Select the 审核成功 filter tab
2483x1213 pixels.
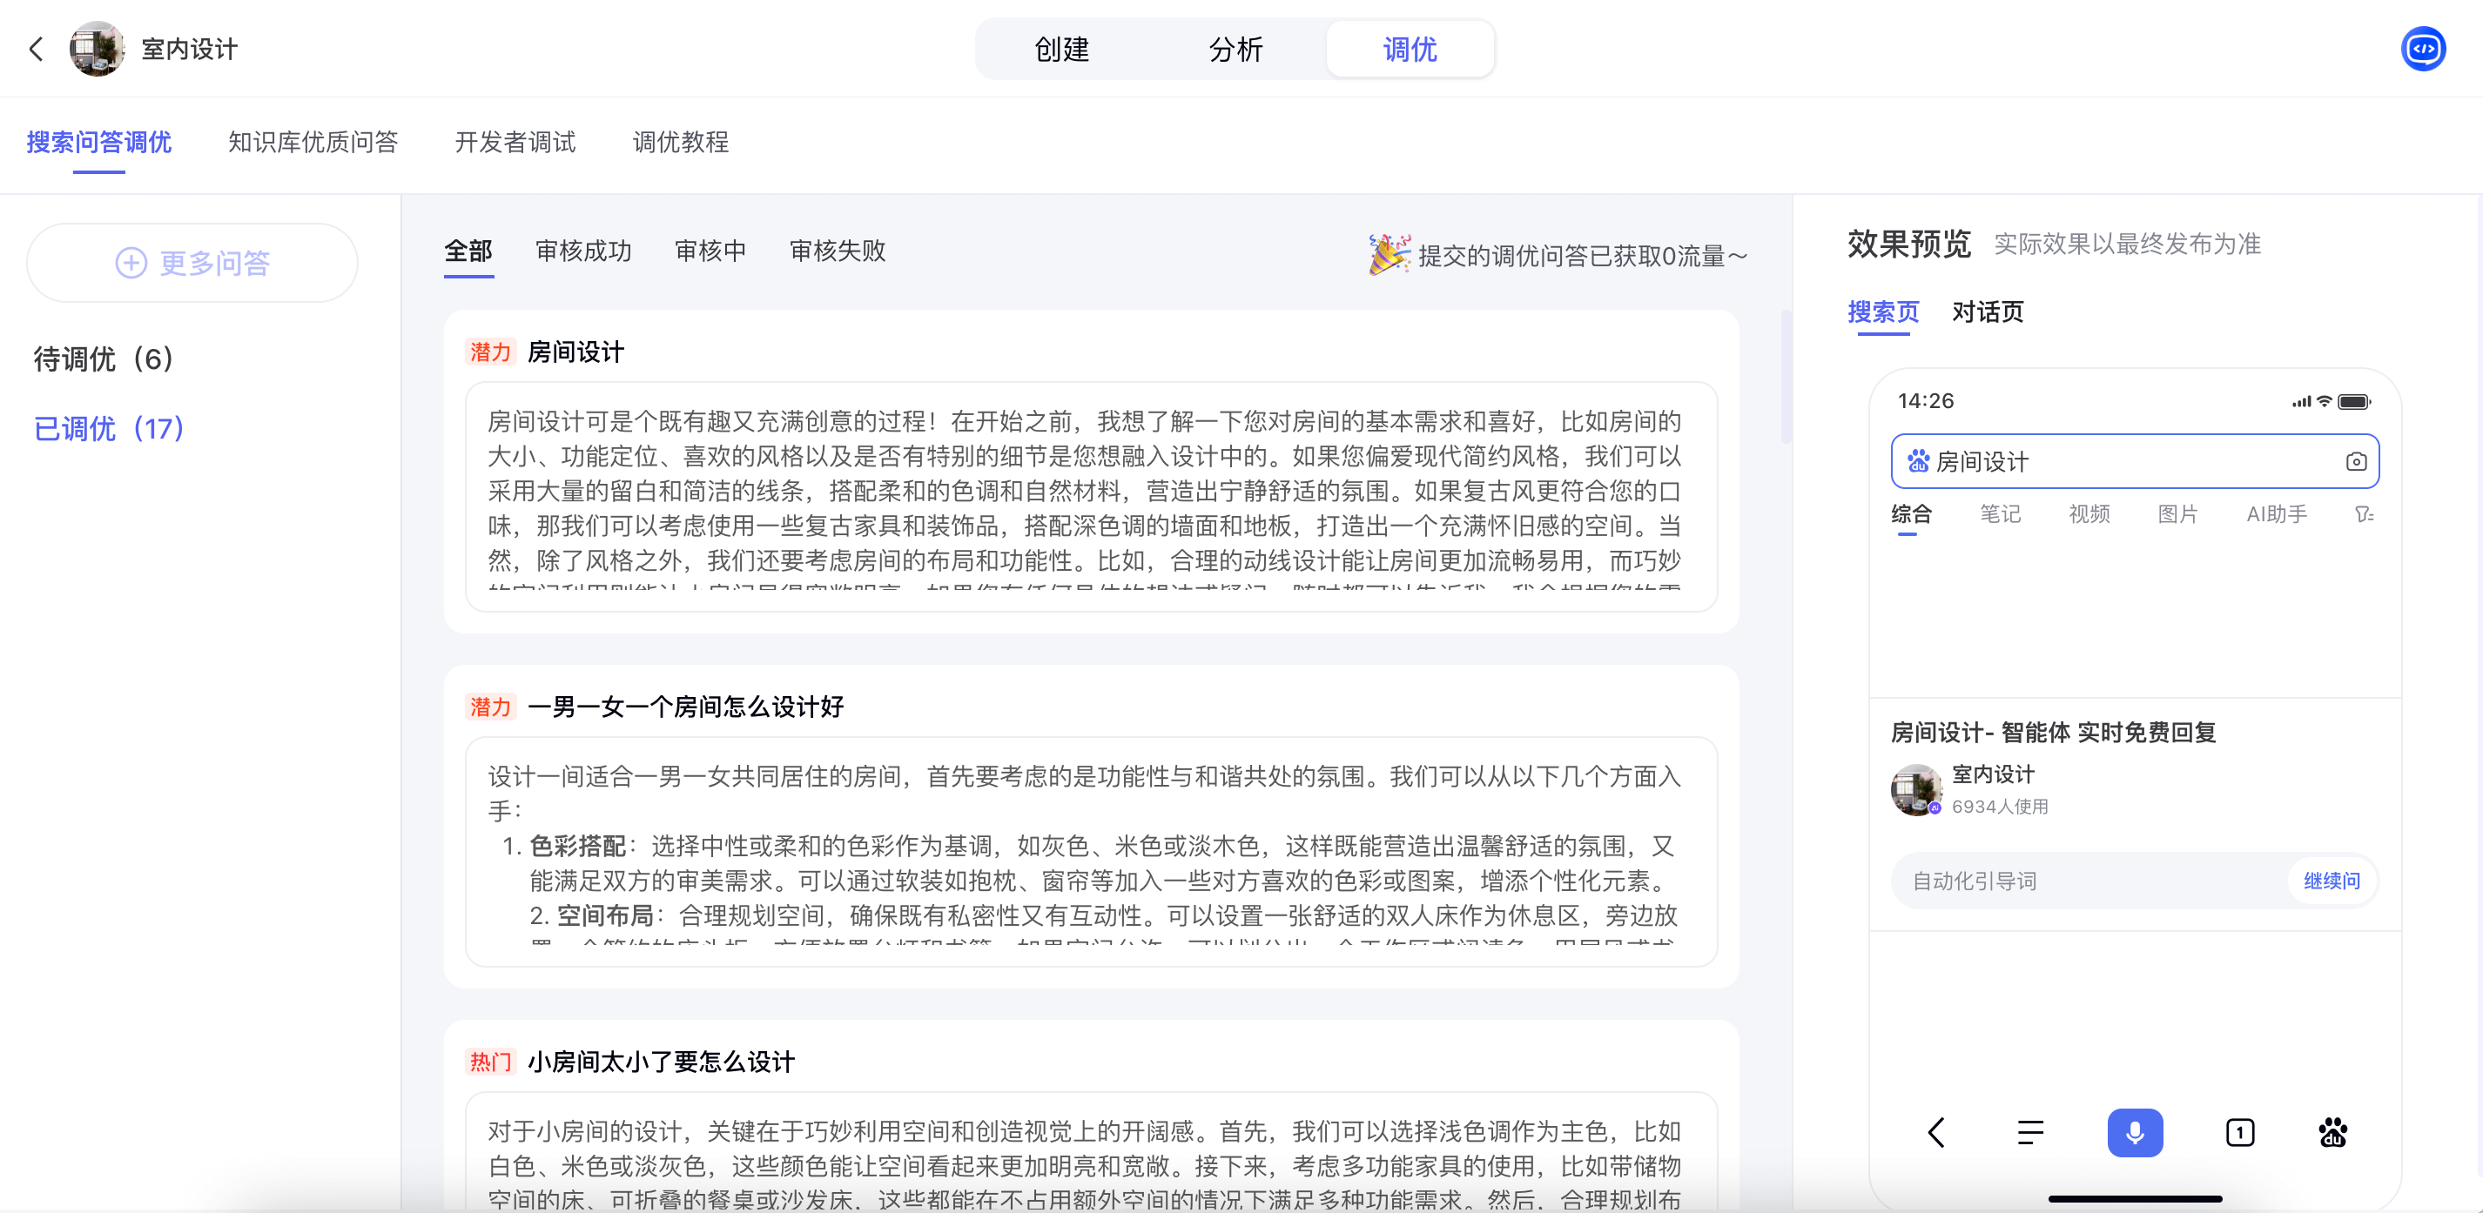pyautogui.click(x=583, y=251)
